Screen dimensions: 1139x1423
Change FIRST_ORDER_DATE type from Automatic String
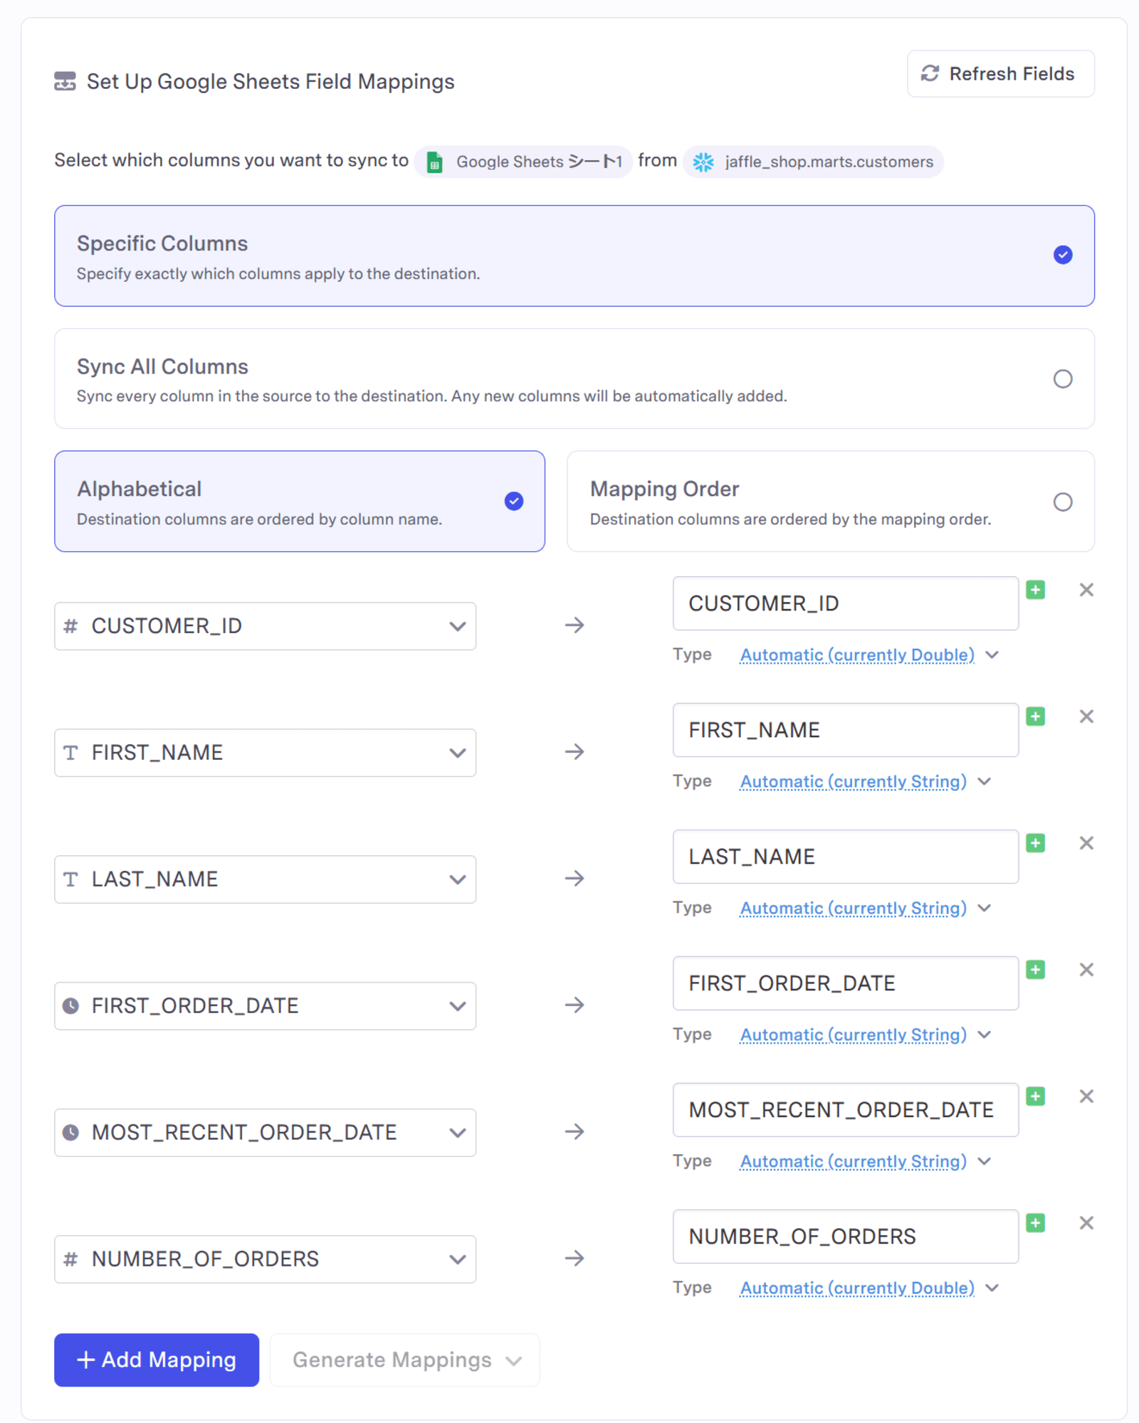[866, 1035]
